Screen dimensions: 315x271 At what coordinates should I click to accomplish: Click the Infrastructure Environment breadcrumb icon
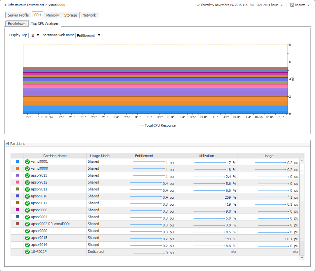(6, 5)
